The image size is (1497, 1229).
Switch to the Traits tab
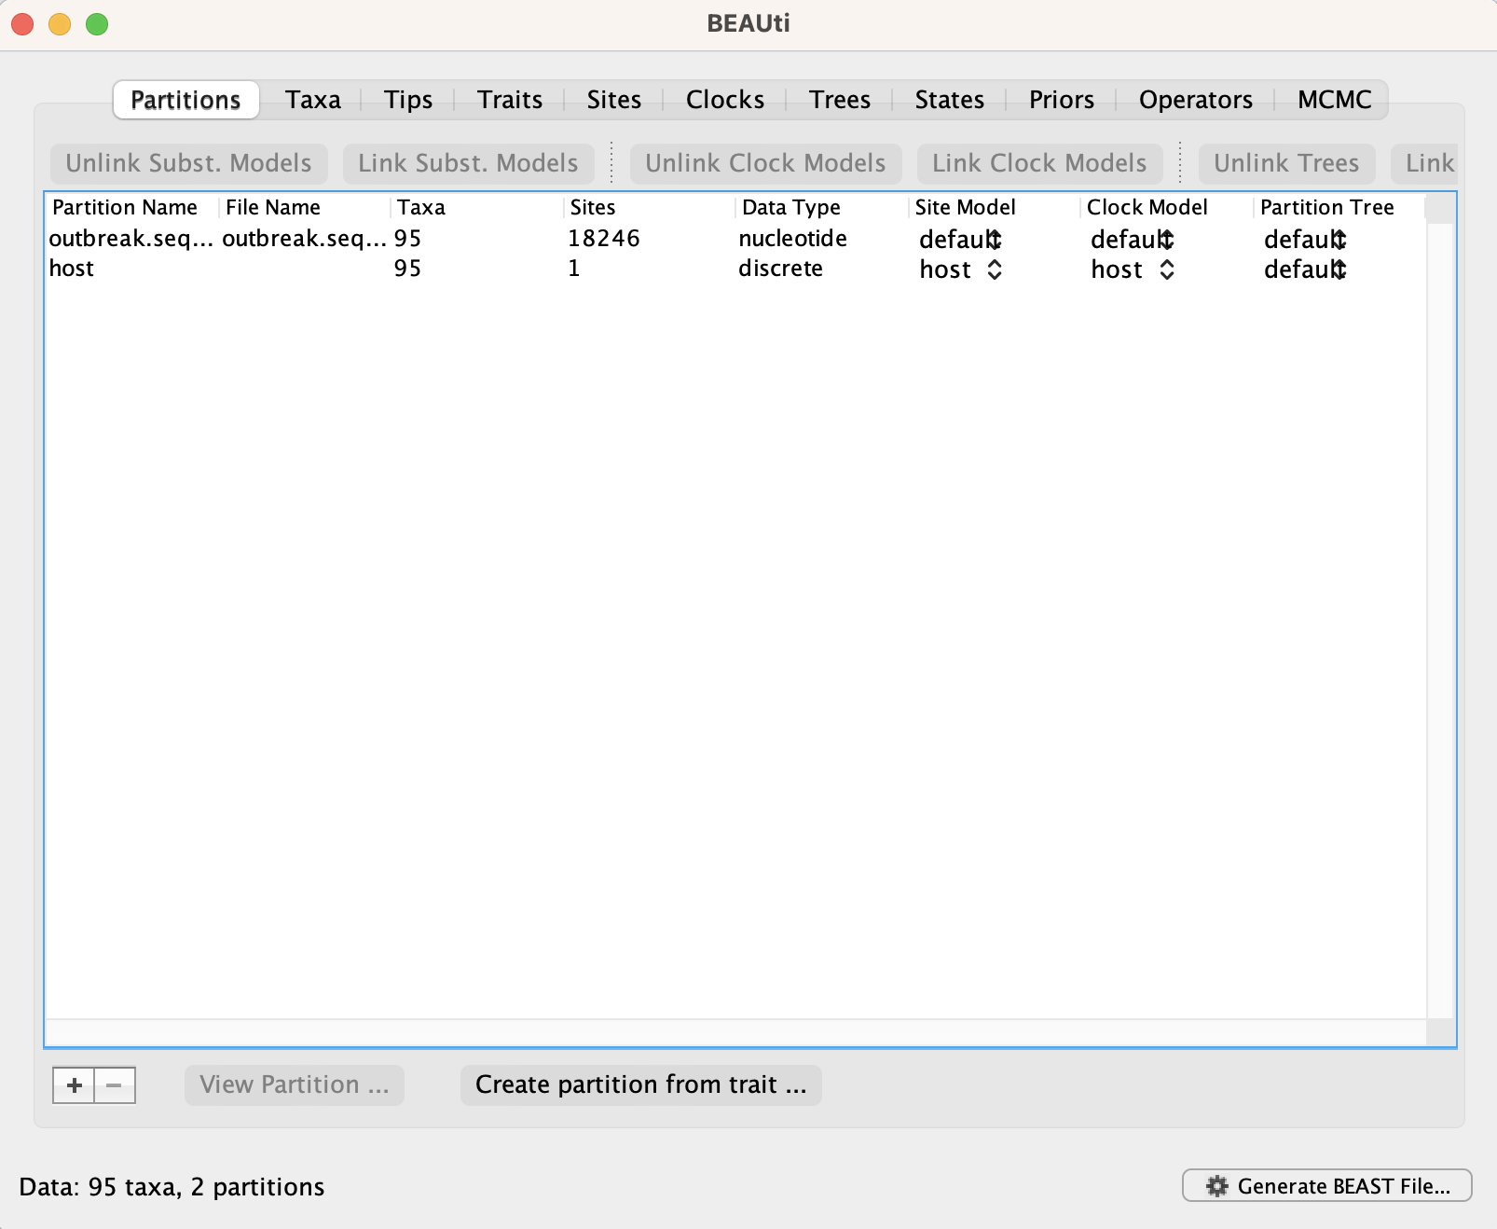(510, 100)
